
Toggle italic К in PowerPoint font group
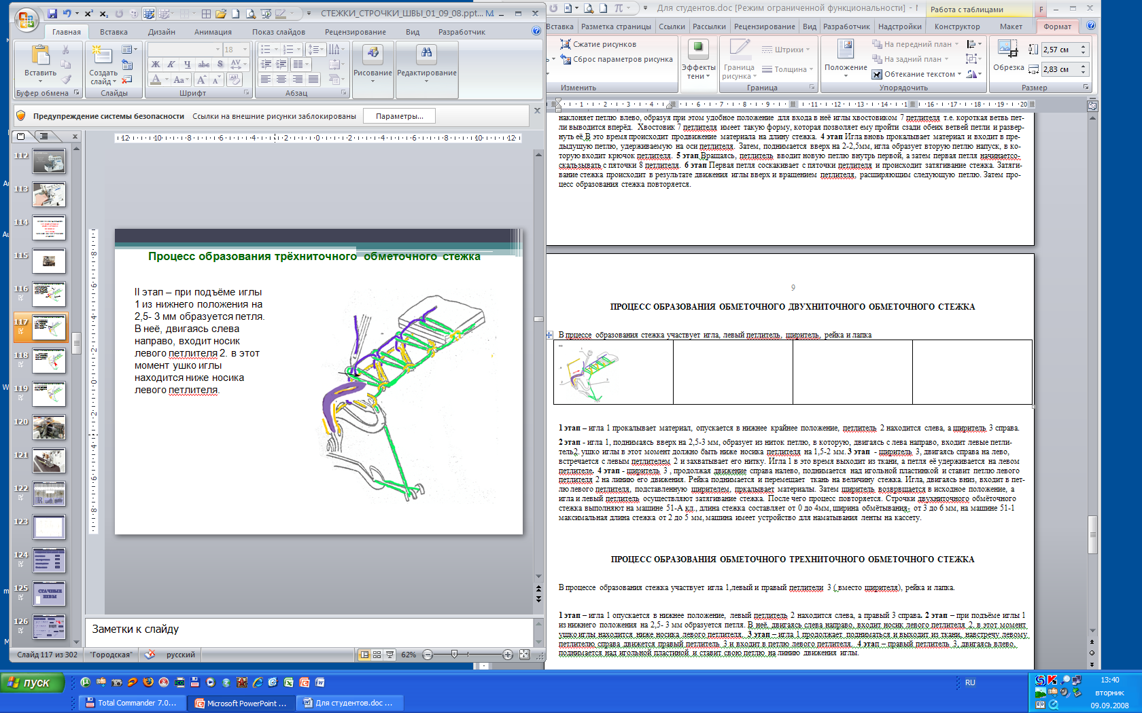click(x=171, y=65)
